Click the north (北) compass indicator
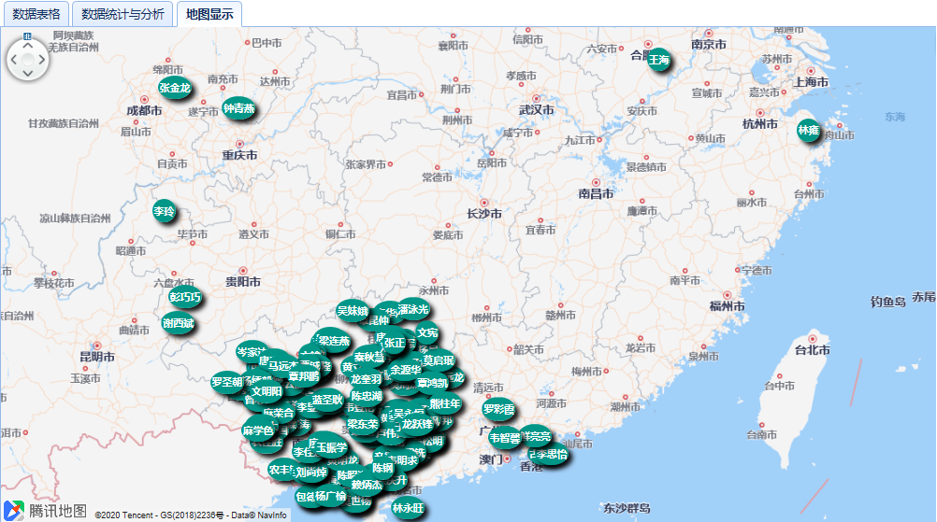The width and height of the screenshot is (937, 522). tap(28, 36)
